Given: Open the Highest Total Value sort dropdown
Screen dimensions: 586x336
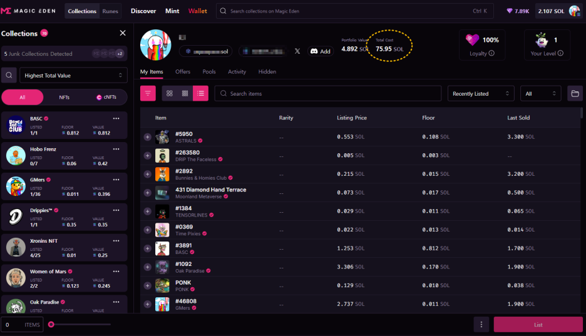Looking at the screenshot, I should 73,75.
